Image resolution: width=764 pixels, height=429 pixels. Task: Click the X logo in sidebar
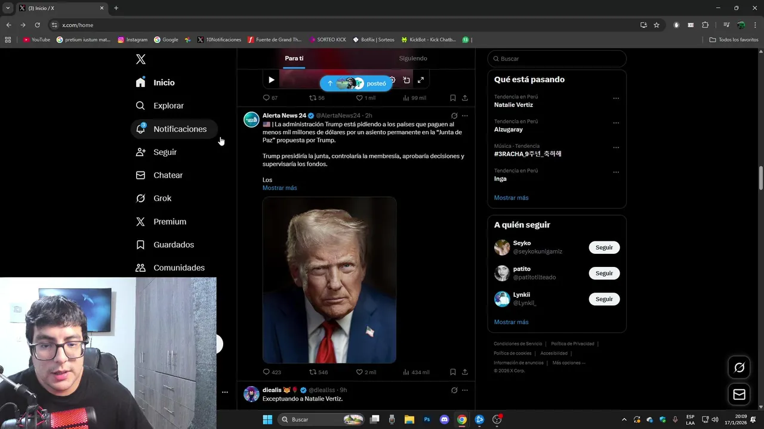point(140,59)
